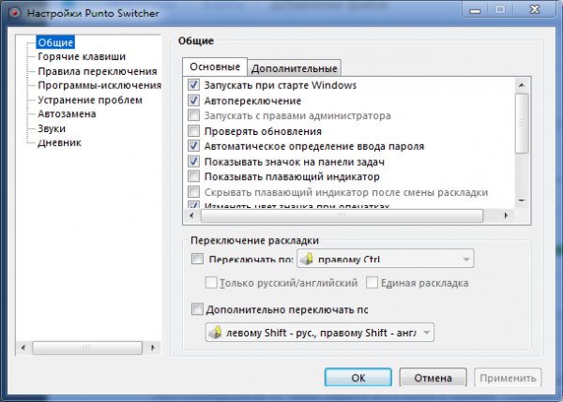Open 'Горячие клавиши' settings section
The height and width of the screenshot is (402, 563).
click(82, 56)
